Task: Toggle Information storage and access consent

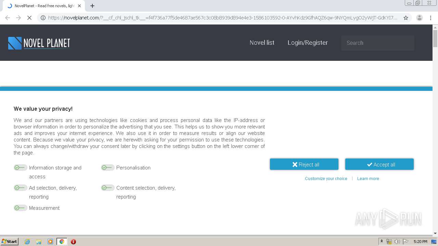Action: click(20, 167)
